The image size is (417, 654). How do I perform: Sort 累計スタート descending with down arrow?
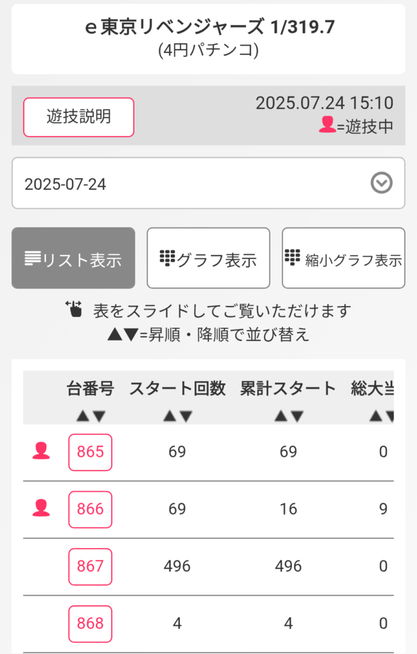297,416
